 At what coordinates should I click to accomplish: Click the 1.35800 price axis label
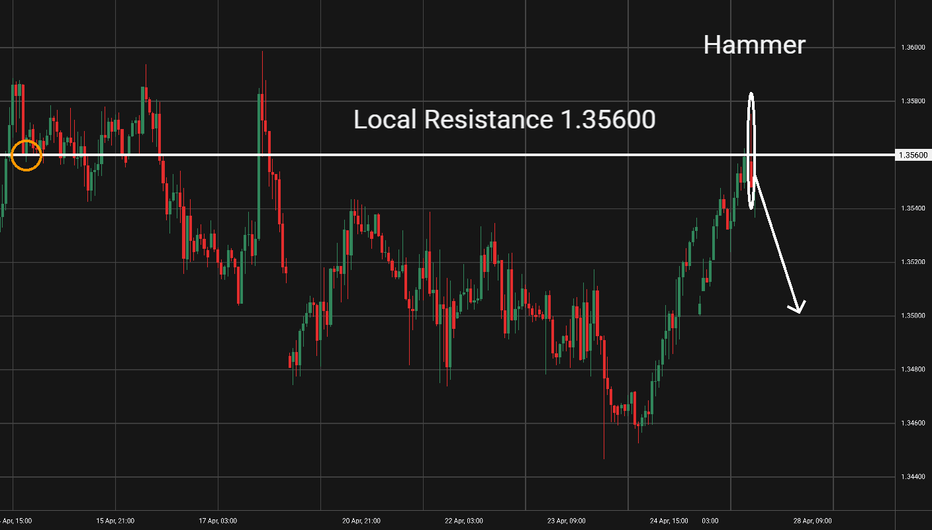(913, 101)
